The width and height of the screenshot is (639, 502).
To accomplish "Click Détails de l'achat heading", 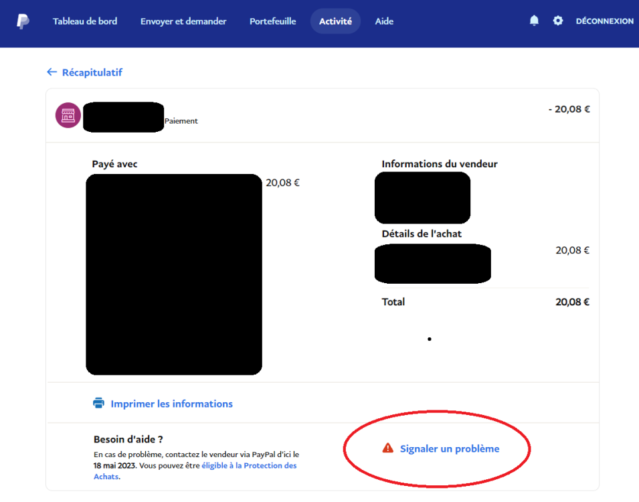I will (422, 234).
